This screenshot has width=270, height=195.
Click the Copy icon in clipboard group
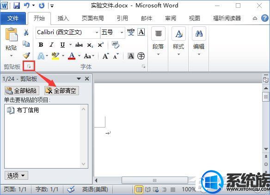26,44
